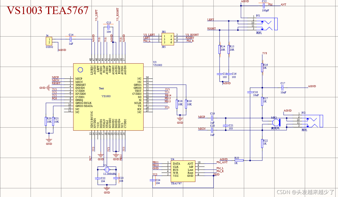Click the C21 capacitor symbol
Viewport: 338px width, 197px height.
click(225, 126)
